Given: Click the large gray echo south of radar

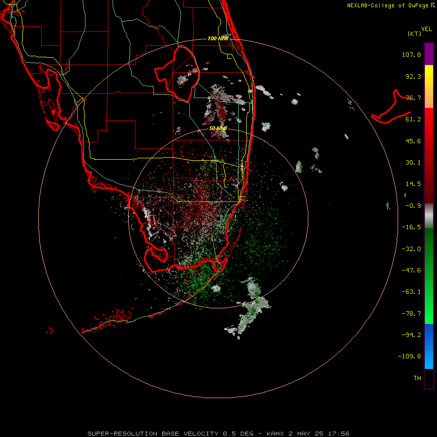Looking at the screenshot, I should pyautogui.click(x=250, y=309).
